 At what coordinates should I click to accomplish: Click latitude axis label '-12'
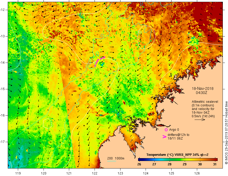(x=3, y=10)
